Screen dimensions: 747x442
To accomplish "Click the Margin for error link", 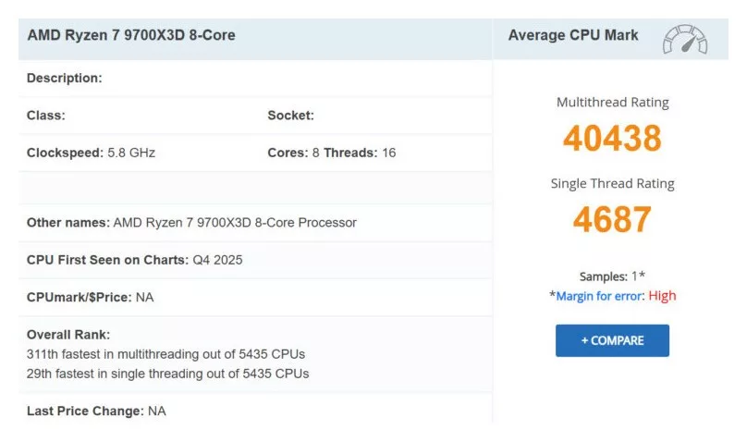I will (x=599, y=296).
